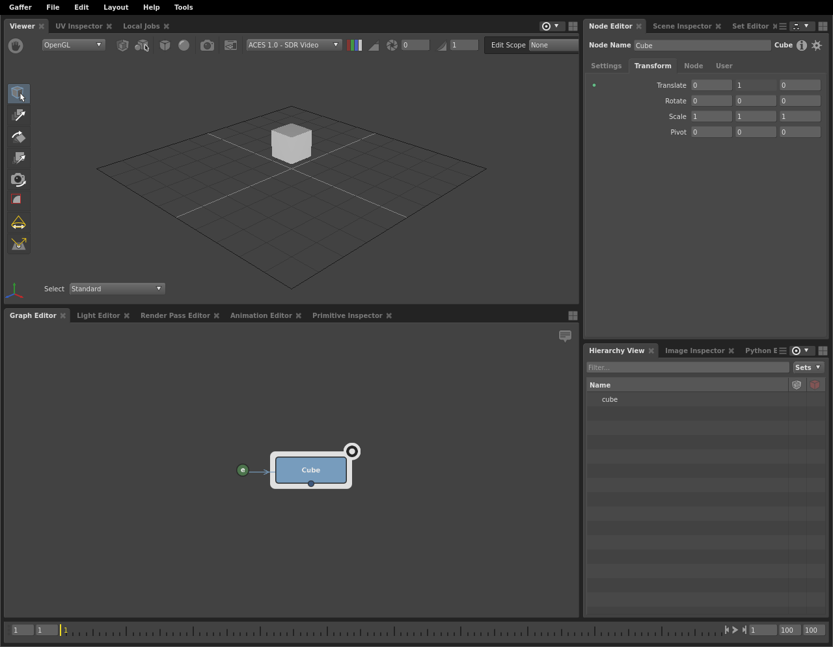Open the node settings gear icon
The height and width of the screenshot is (647, 833).
click(817, 46)
